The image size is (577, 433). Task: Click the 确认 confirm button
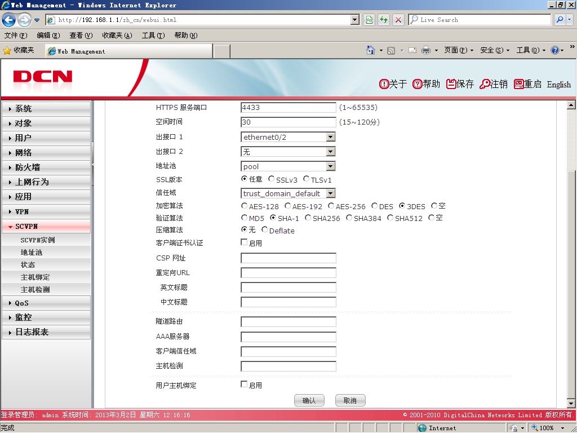coord(309,401)
